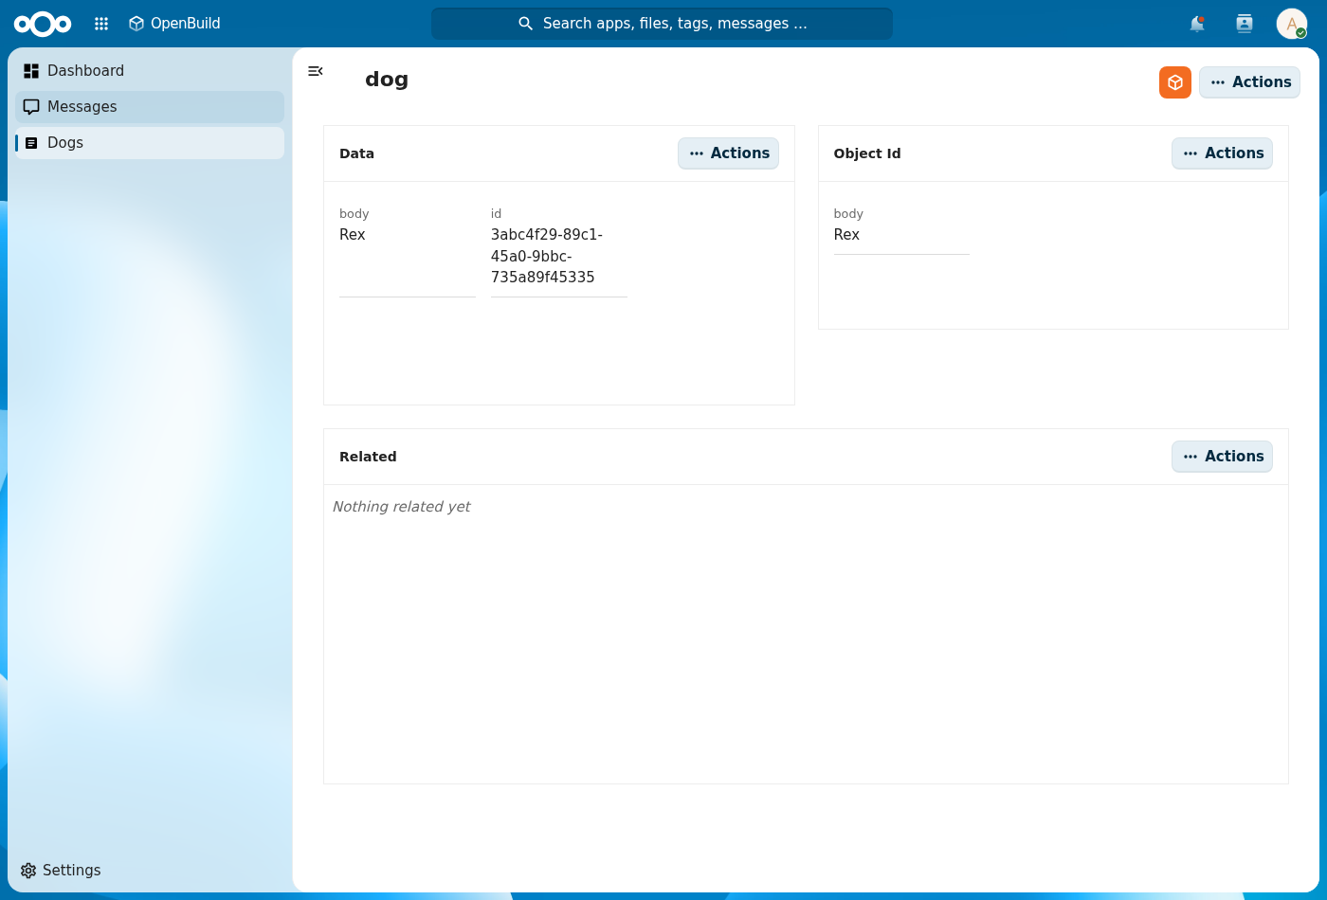Select the id value 3abc4f29-89c1-45a0-9bbc-735a89f45335
This screenshot has width=1327, height=900.
click(x=547, y=256)
